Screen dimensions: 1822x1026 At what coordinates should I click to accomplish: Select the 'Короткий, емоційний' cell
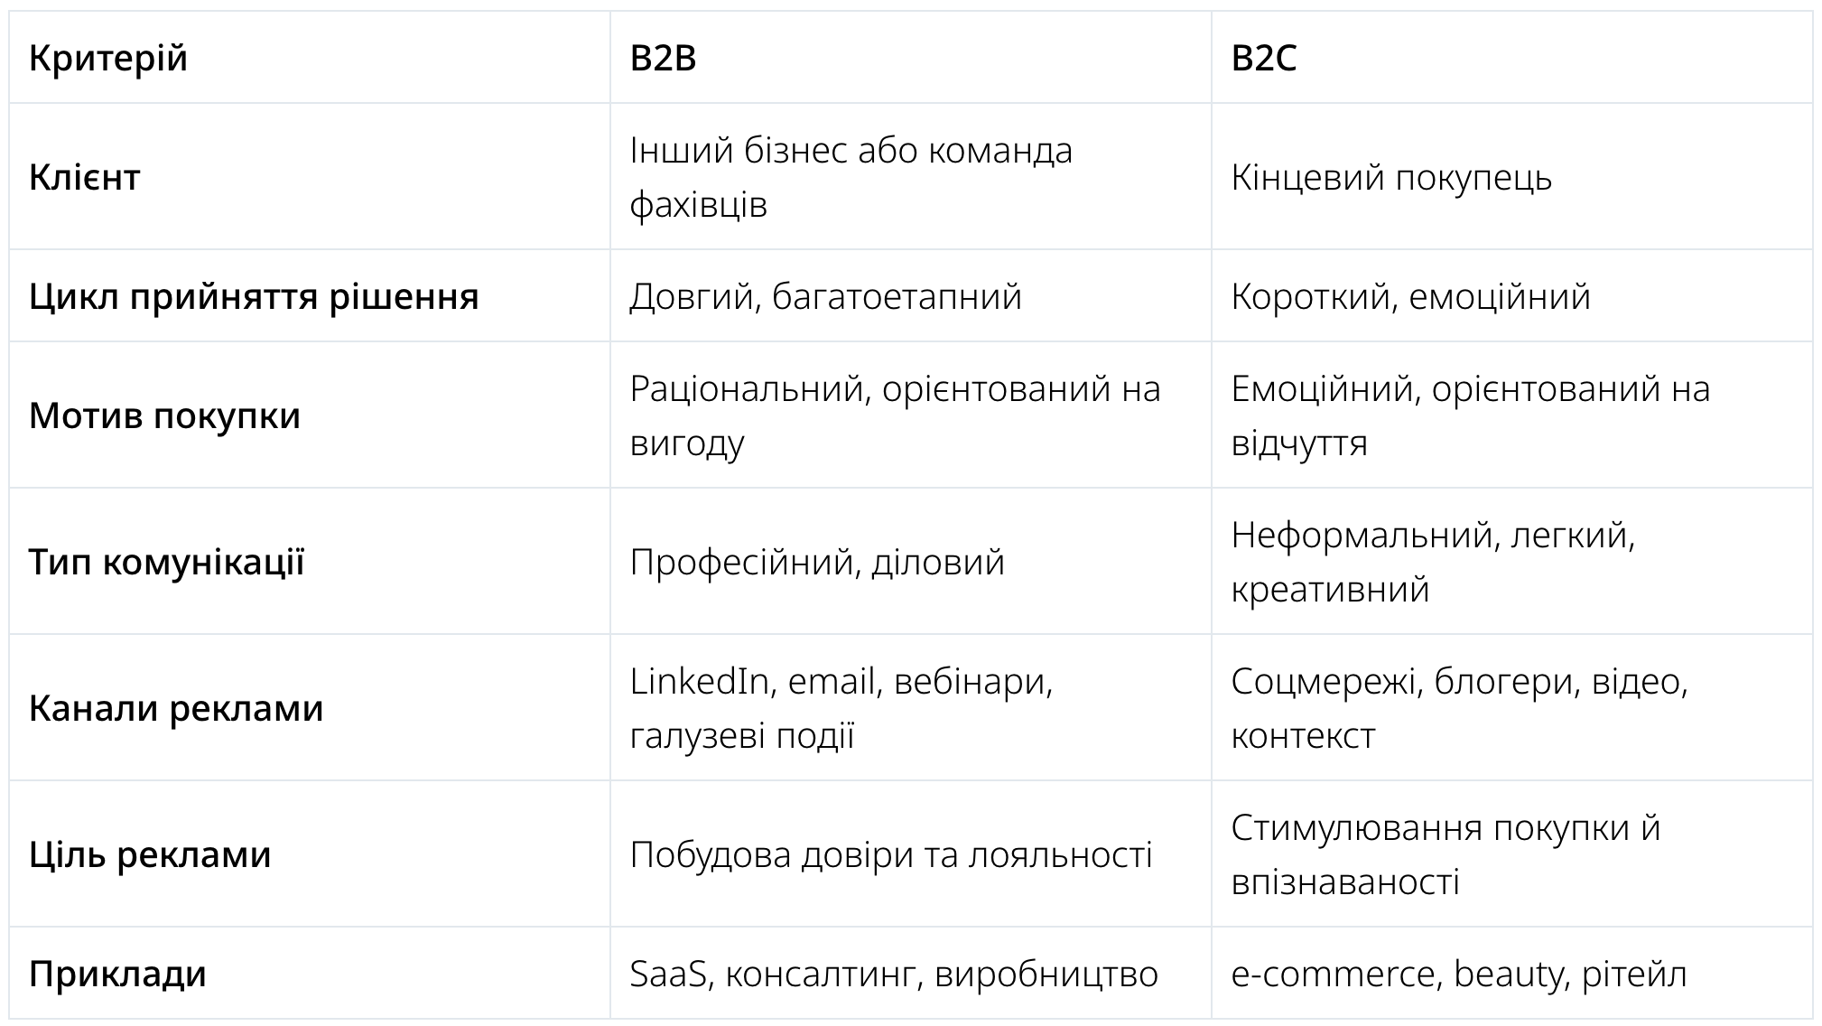click(x=1410, y=296)
